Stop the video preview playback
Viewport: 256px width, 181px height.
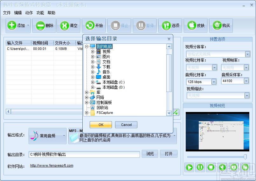point(211,167)
